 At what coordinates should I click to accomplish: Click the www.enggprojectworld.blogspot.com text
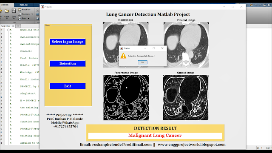(192, 144)
